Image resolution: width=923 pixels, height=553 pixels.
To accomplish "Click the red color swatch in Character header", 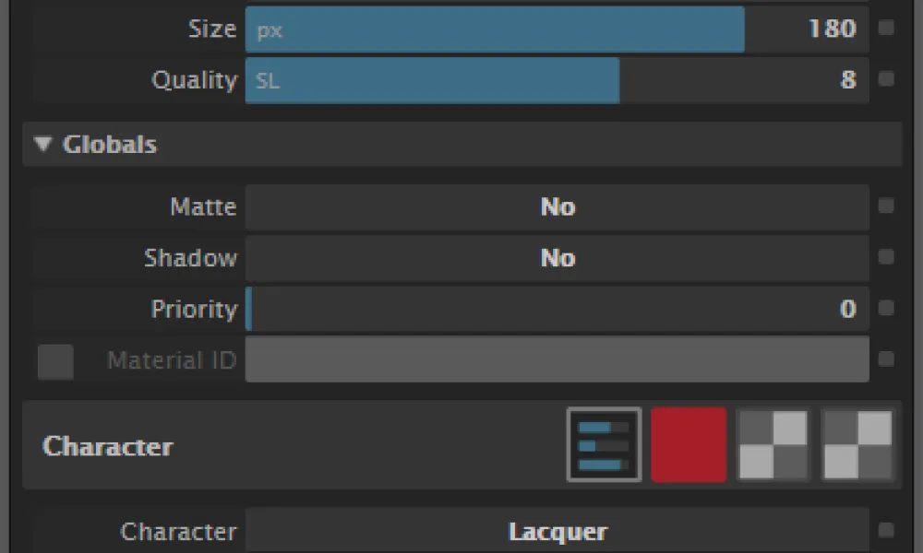I will 689,445.
